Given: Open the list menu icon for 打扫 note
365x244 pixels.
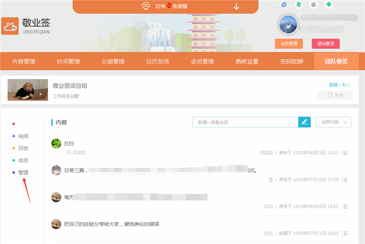Looking at the screenshot, I should click(x=345, y=153).
